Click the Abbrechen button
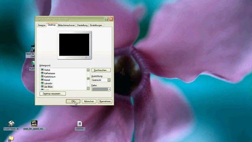 89,101
